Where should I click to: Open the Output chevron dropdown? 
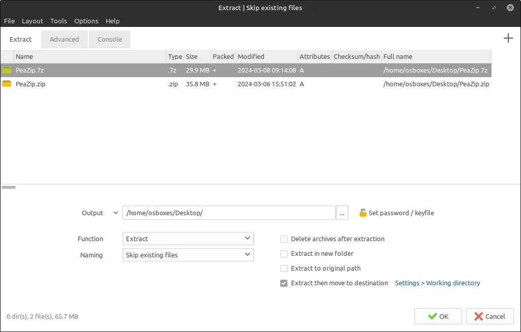click(116, 213)
